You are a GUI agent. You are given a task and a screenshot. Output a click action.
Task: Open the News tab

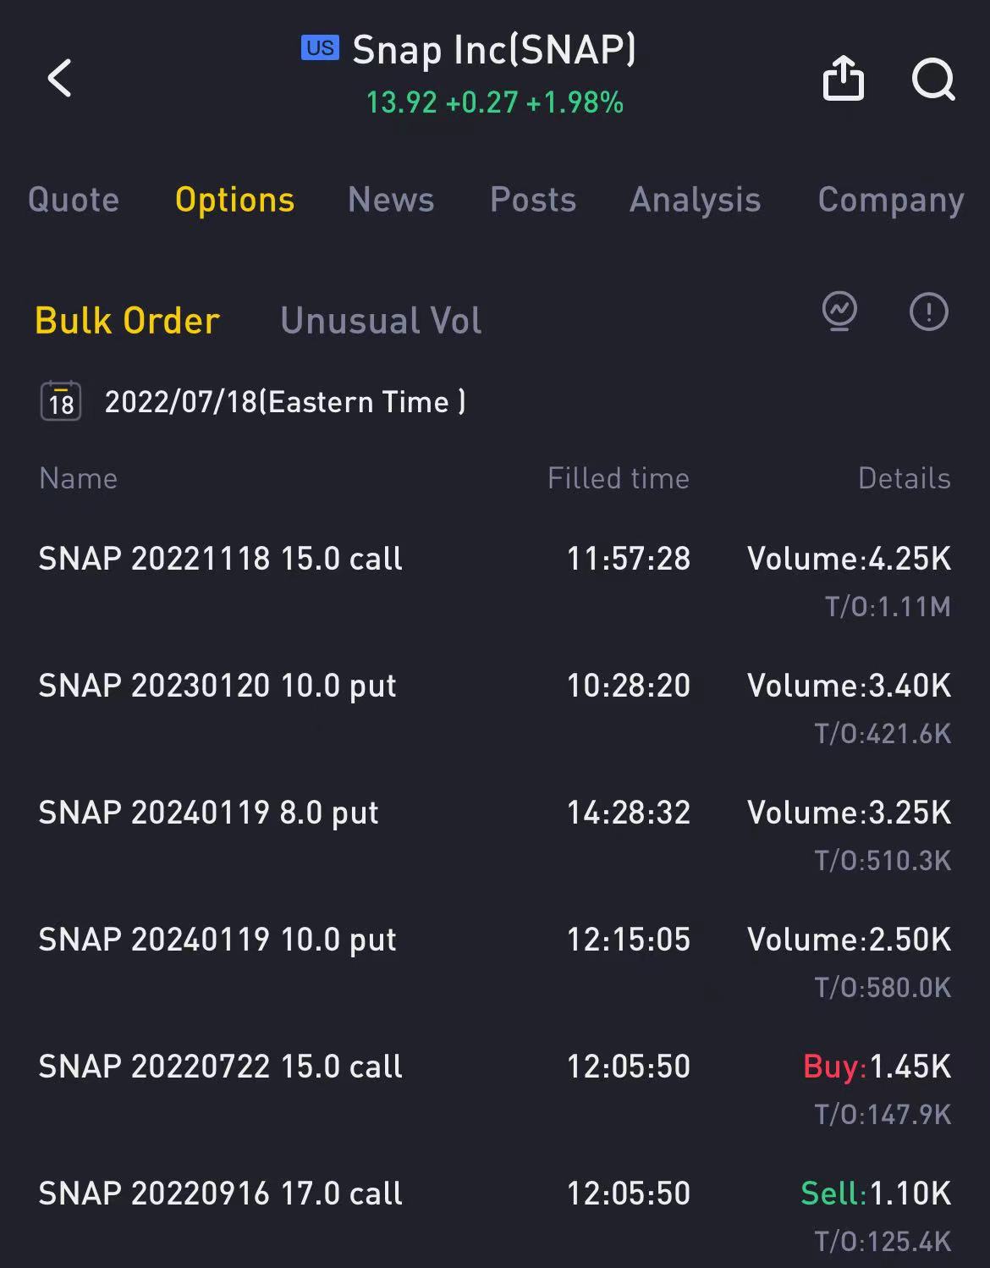click(x=391, y=200)
